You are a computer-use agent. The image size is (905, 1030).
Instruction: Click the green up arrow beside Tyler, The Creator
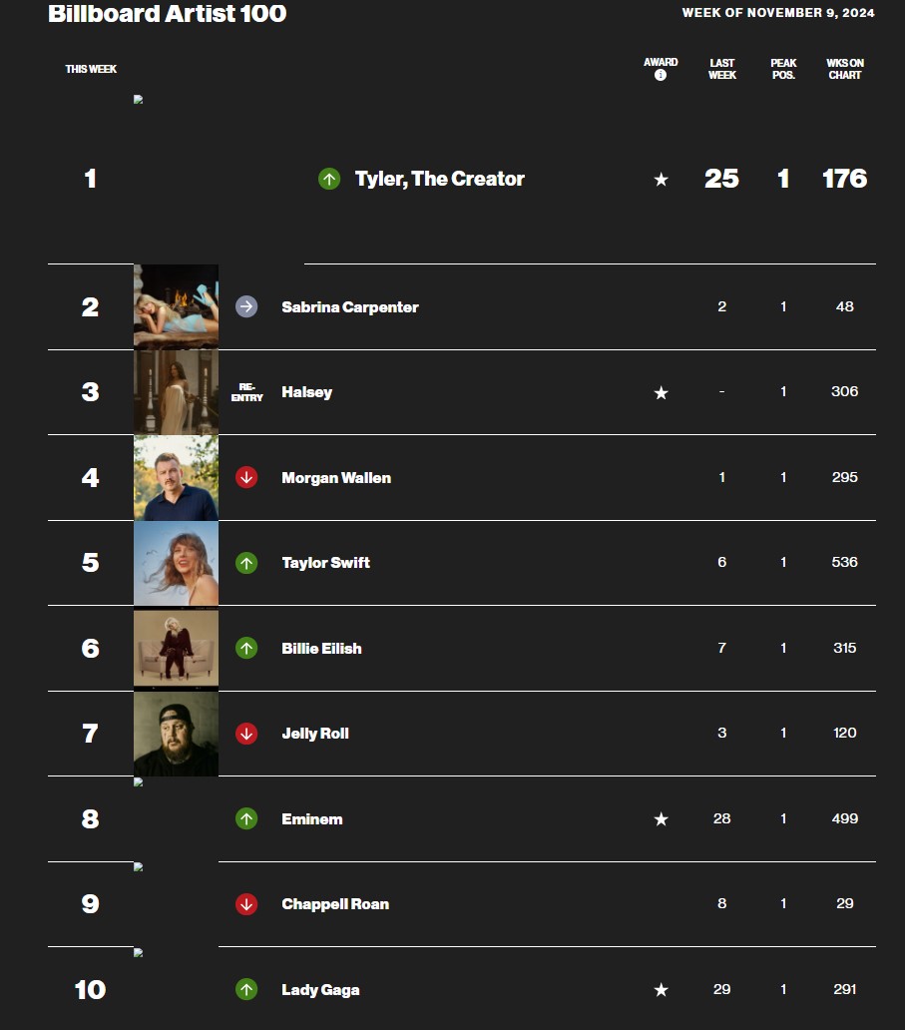328,180
